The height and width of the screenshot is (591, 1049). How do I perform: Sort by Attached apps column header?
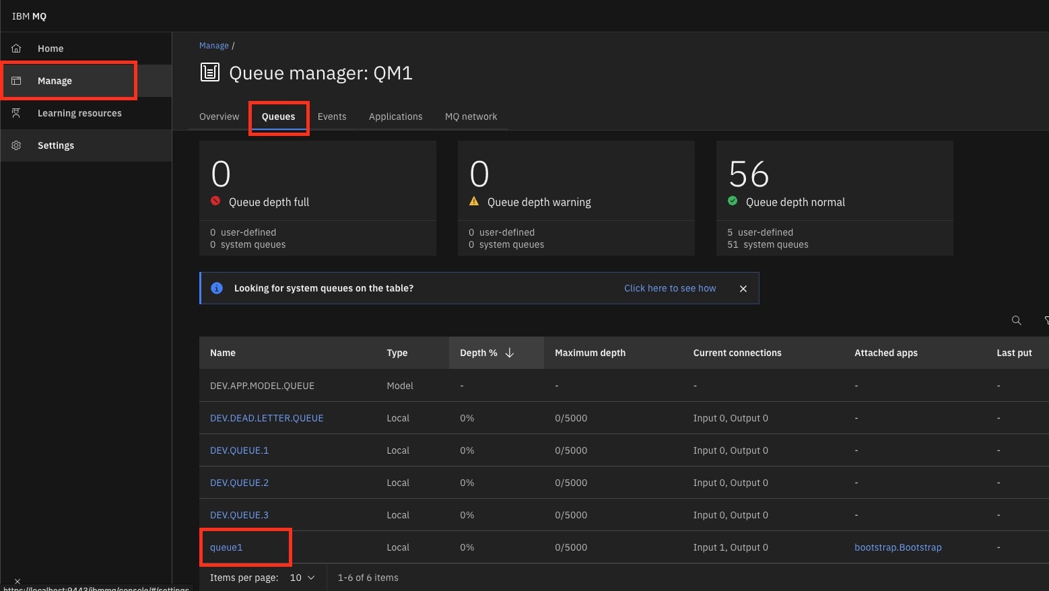(x=886, y=353)
